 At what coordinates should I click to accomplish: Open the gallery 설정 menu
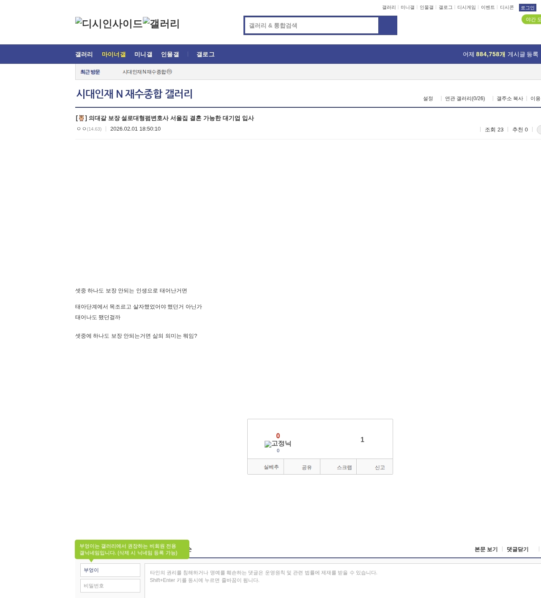coord(428,98)
